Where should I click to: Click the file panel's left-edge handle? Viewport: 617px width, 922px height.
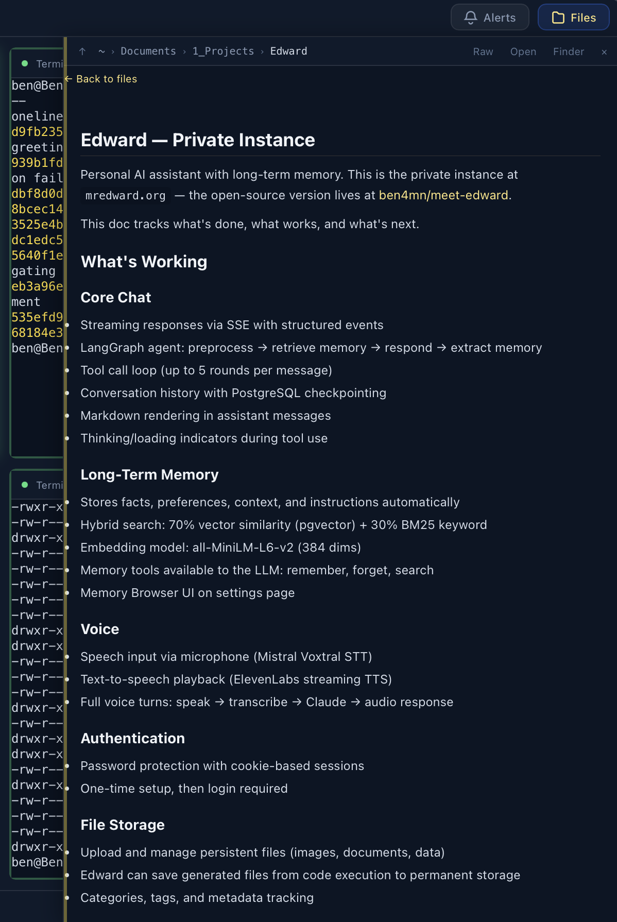click(x=65, y=479)
